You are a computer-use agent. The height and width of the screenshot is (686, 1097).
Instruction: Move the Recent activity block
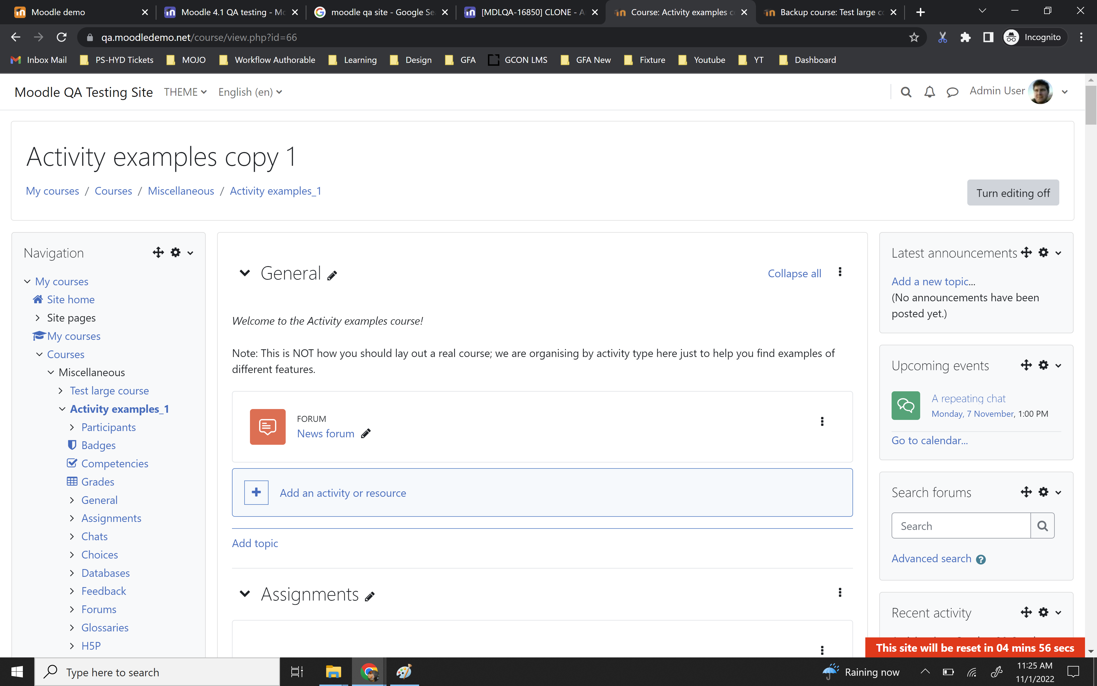click(x=1026, y=612)
